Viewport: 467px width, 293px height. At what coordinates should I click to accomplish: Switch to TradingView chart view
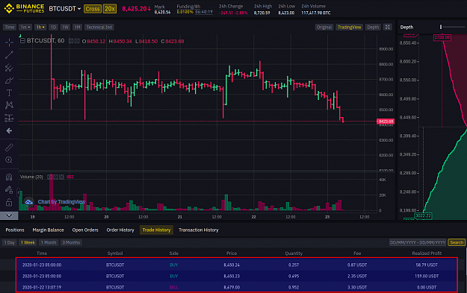point(349,27)
